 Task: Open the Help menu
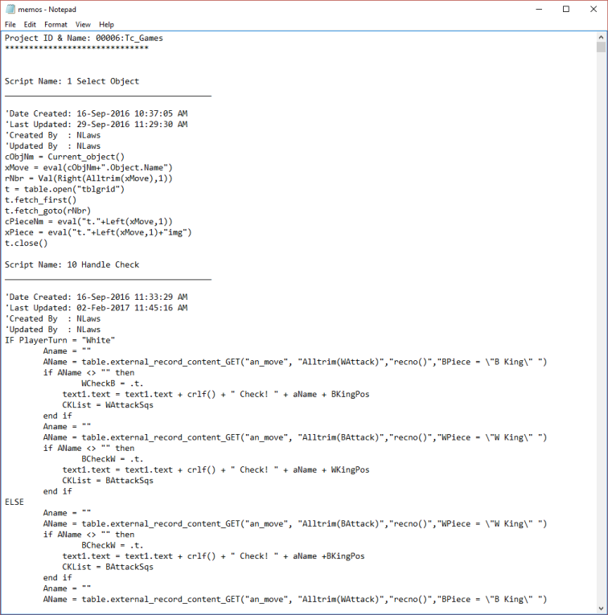pyautogui.click(x=106, y=25)
